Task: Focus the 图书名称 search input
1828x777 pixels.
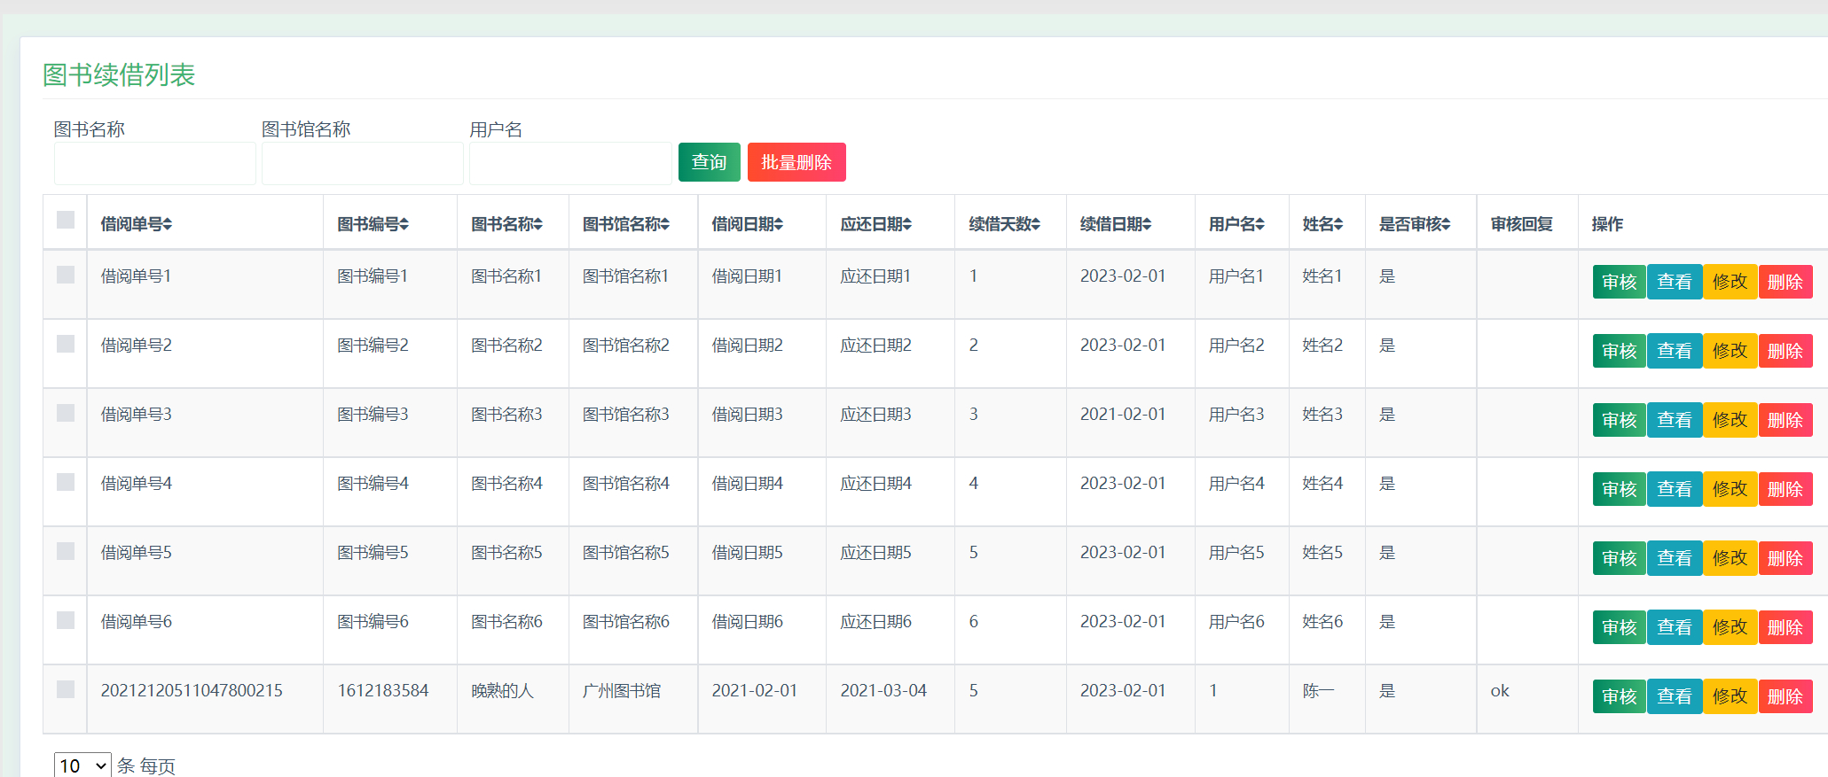Action: tap(155, 163)
